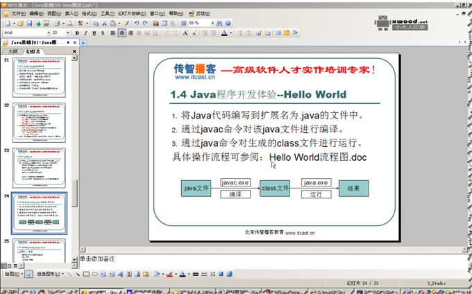Activate the format painter brush
Screen dimensions: 472x294
coord(126,24)
